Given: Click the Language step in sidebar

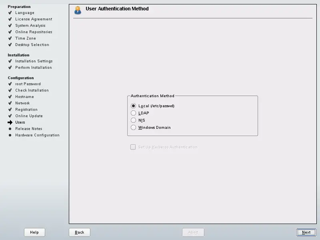Looking at the screenshot, I should [25, 13].
